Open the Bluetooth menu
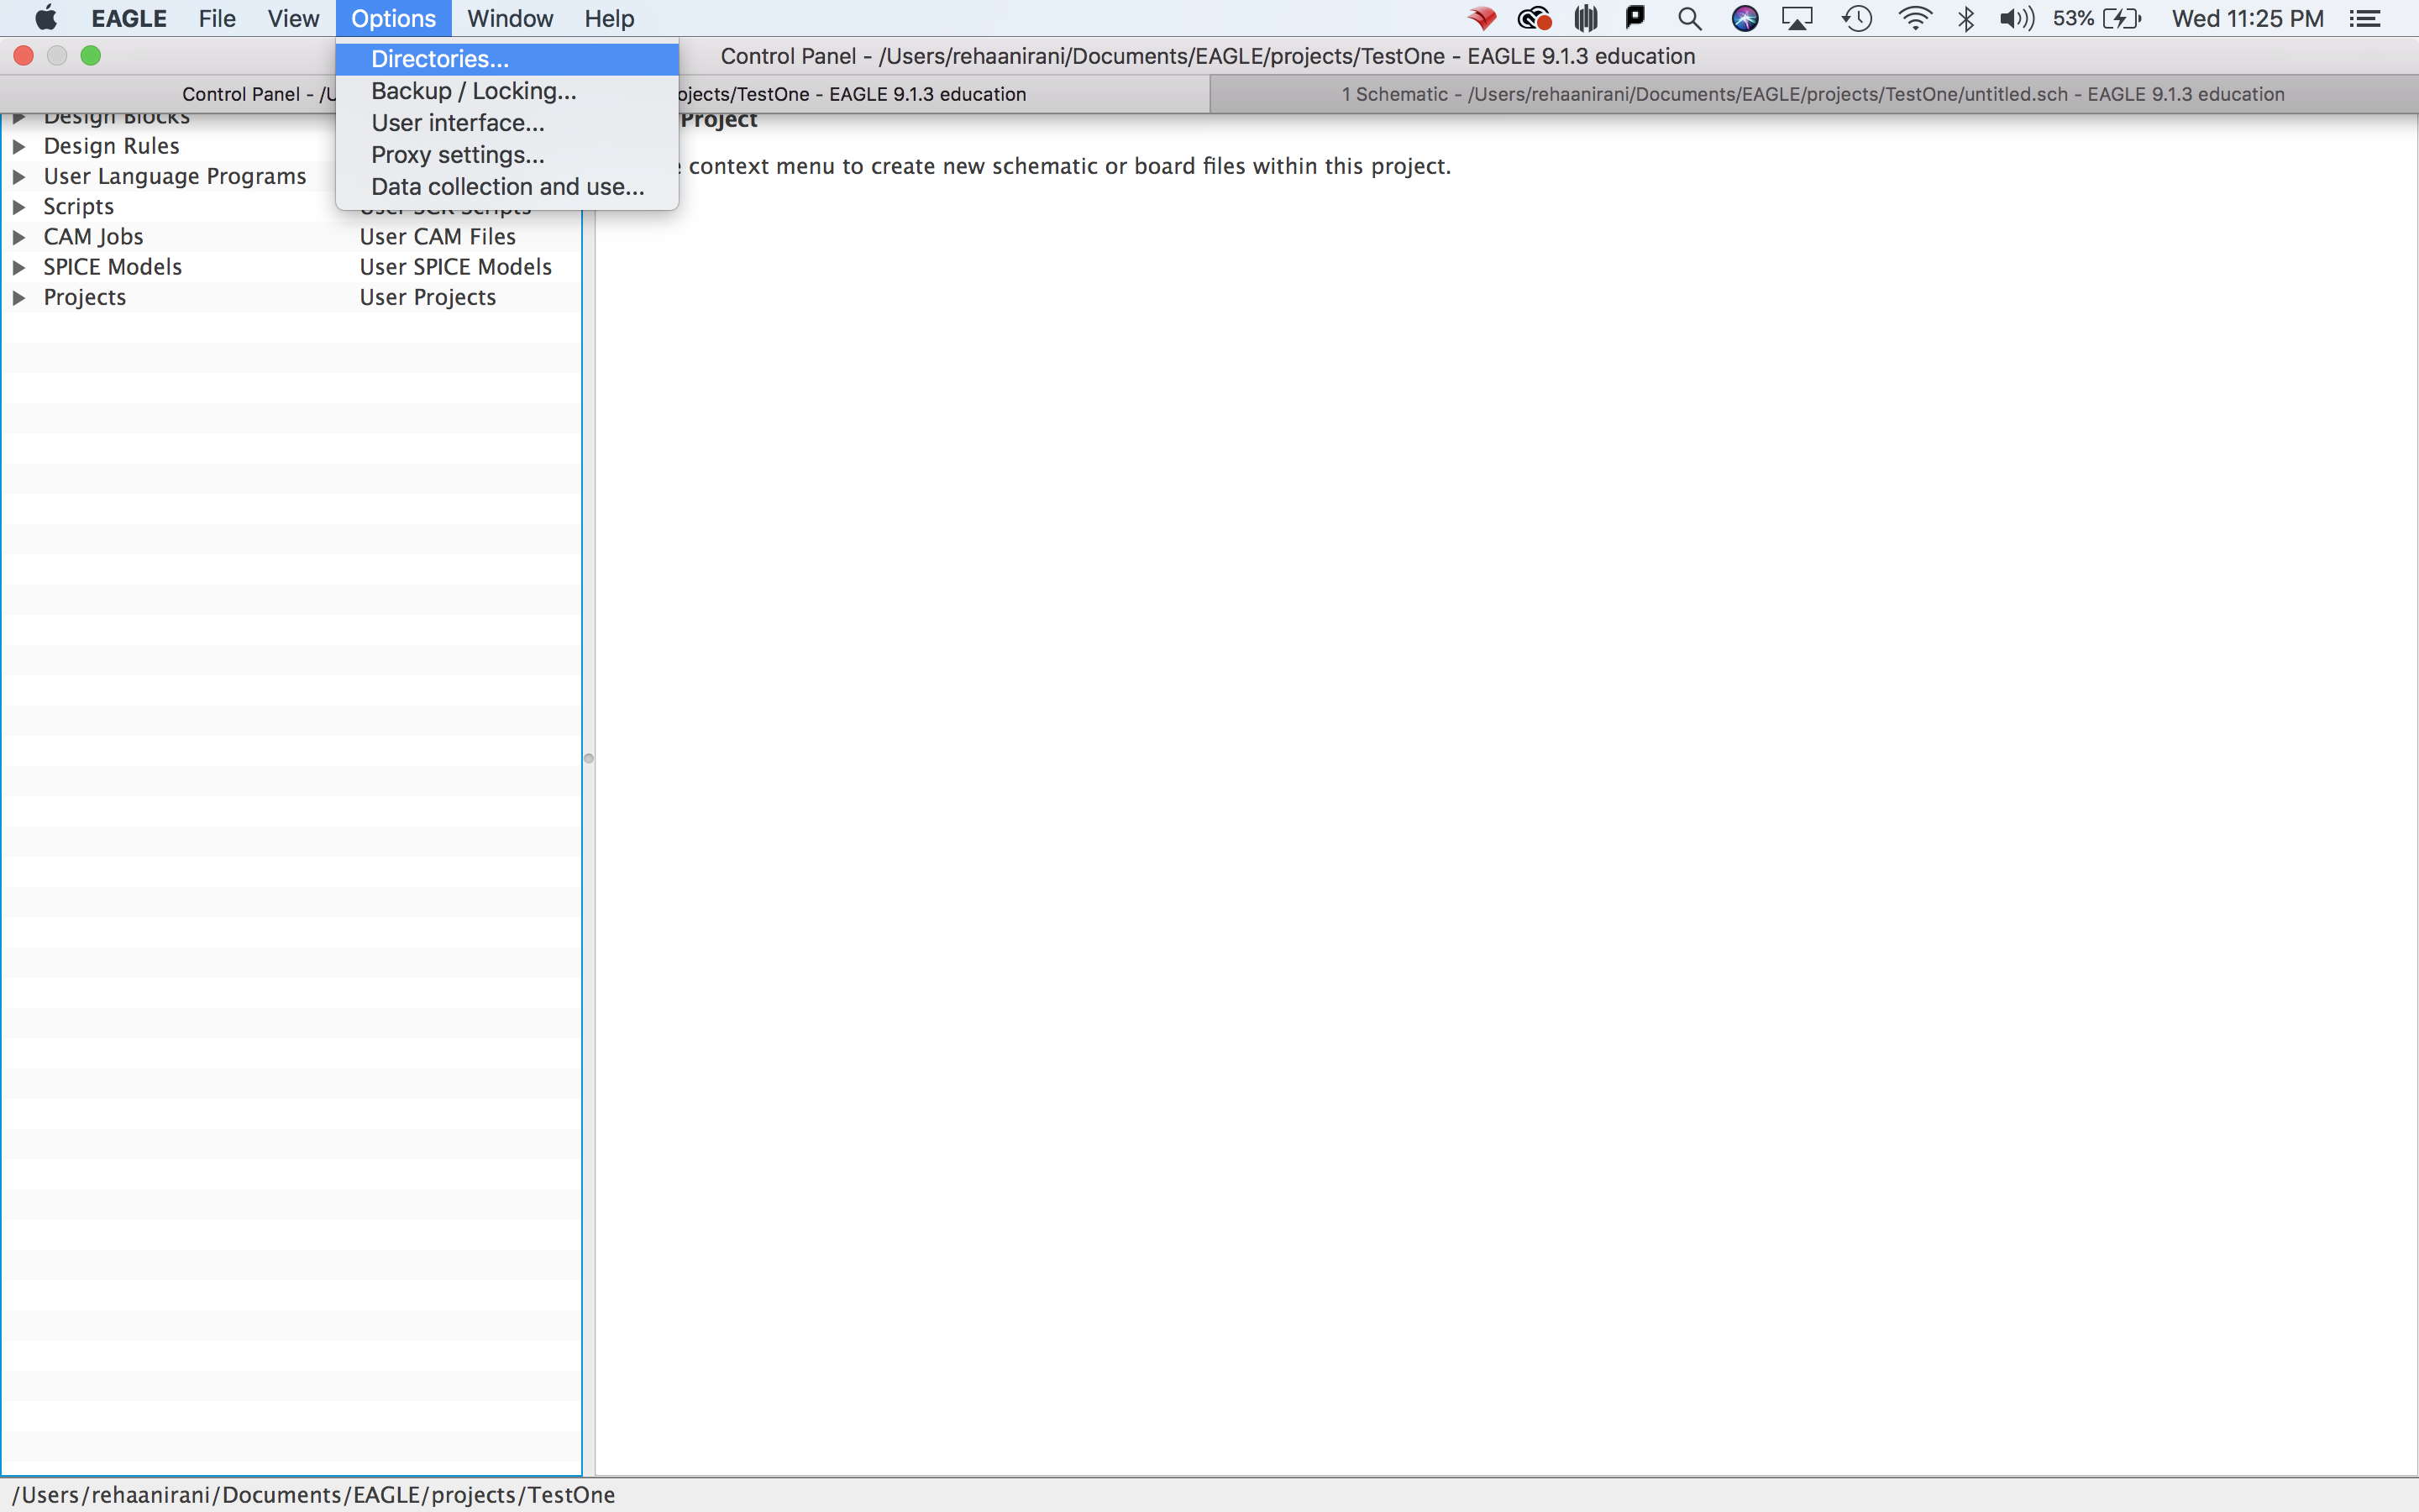 [x=1967, y=18]
